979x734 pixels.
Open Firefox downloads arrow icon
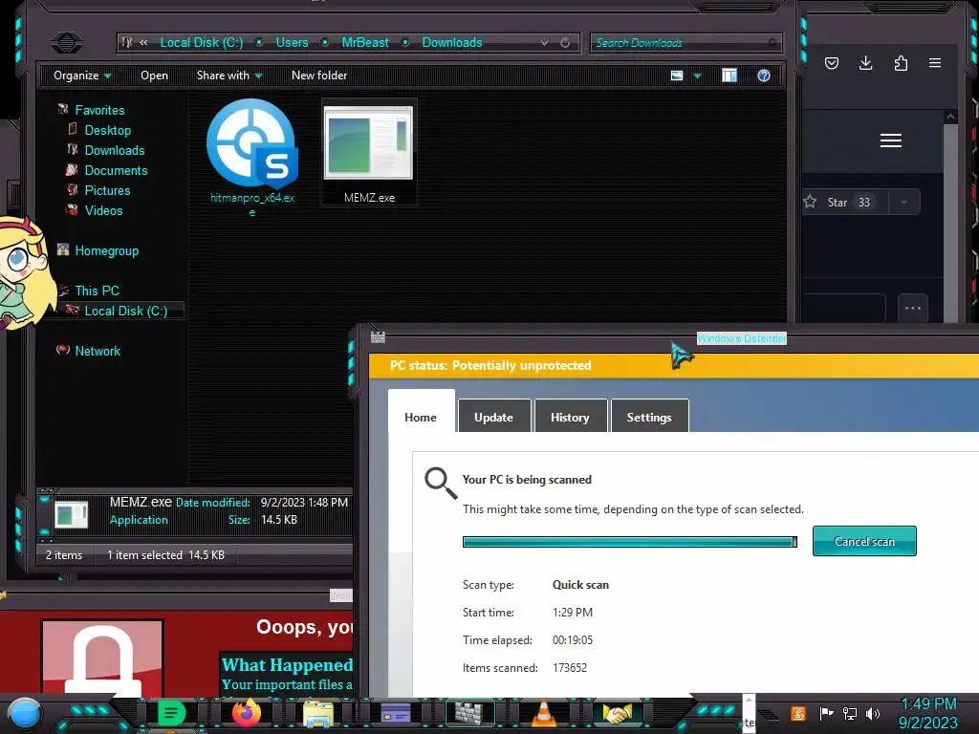(x=865, y=63)
